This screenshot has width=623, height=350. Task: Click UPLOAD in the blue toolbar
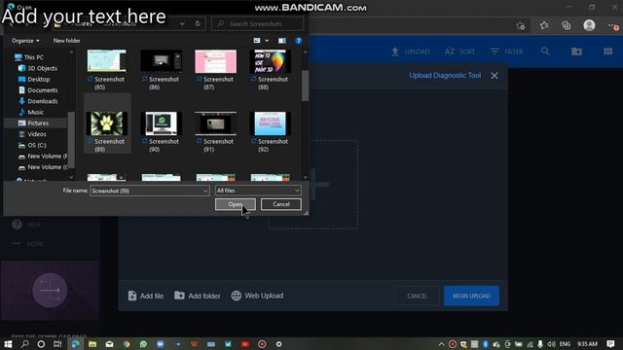click(411, 52)
